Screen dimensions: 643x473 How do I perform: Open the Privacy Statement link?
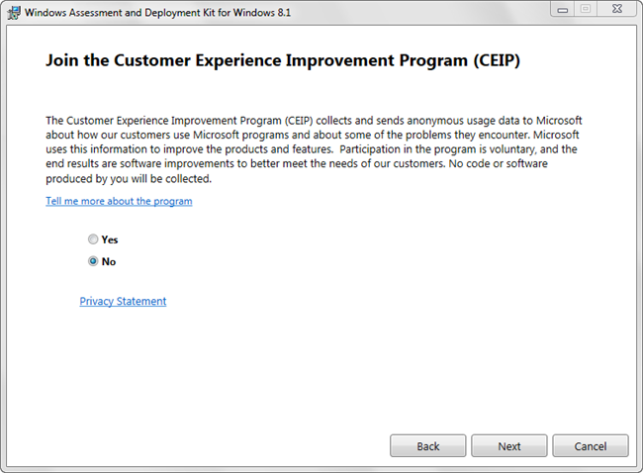[123, 301]
